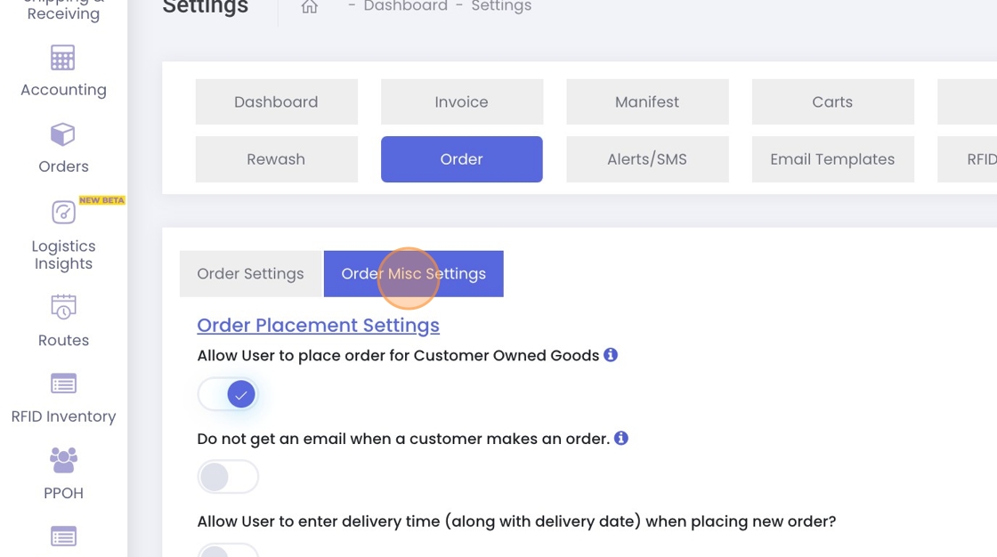Click the Order Placement Settings heading link
The image size is (997, 557).
[x=318, y=326]
